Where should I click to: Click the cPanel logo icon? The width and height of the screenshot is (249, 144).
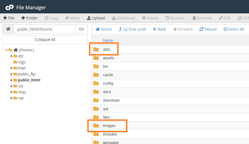(10, 7)
